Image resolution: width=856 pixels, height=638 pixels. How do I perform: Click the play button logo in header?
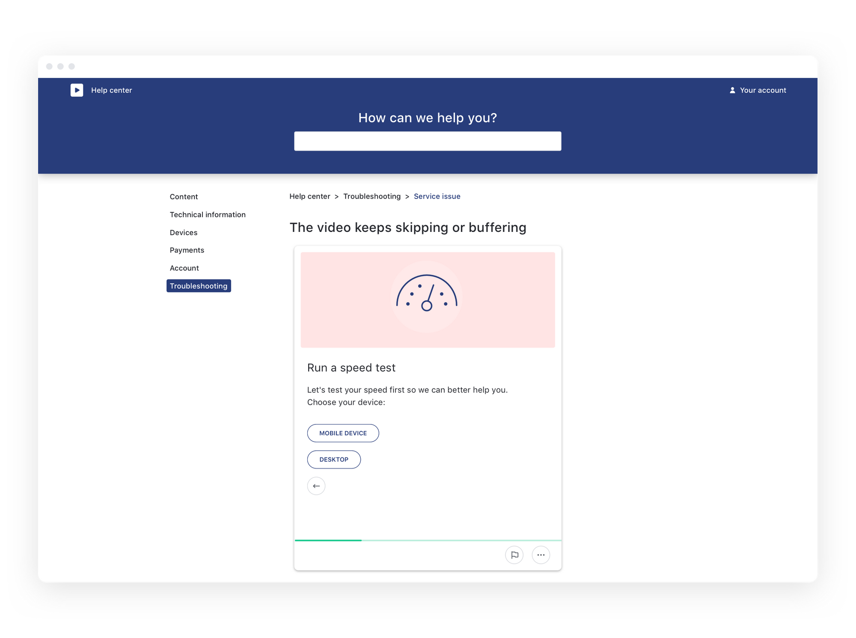pos(76,90)
